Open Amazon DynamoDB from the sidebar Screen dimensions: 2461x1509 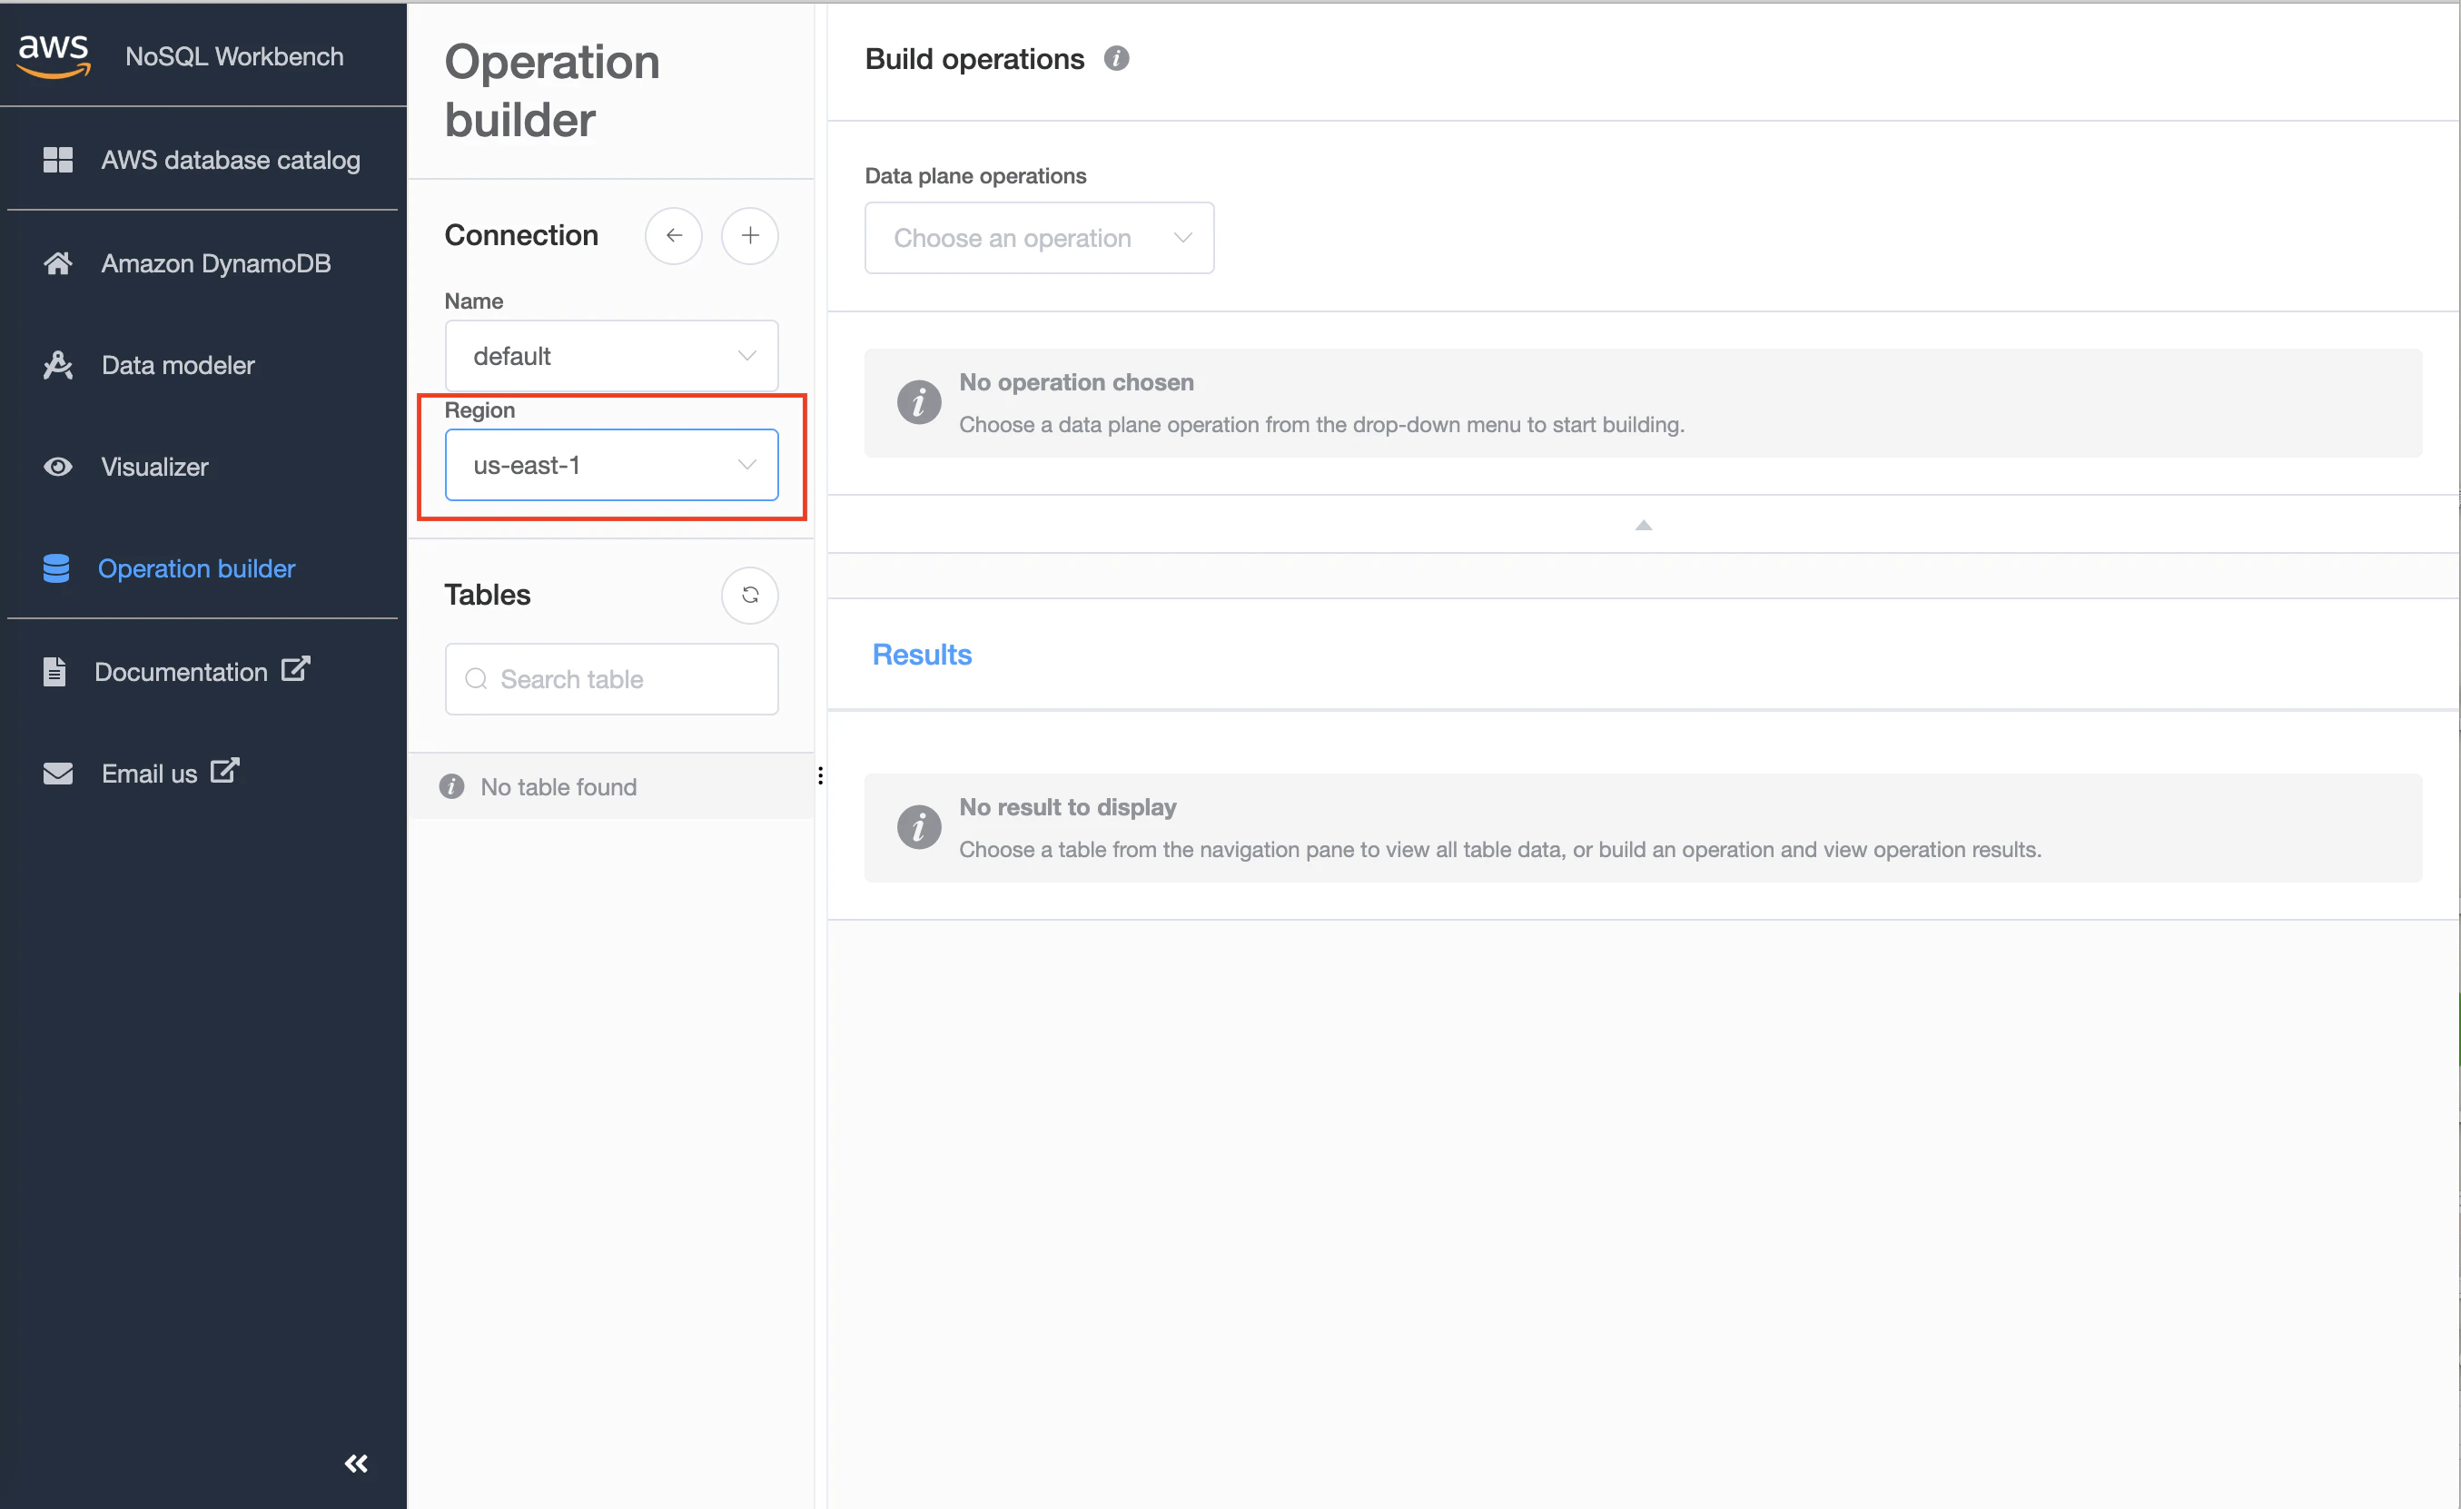point(214,263)
